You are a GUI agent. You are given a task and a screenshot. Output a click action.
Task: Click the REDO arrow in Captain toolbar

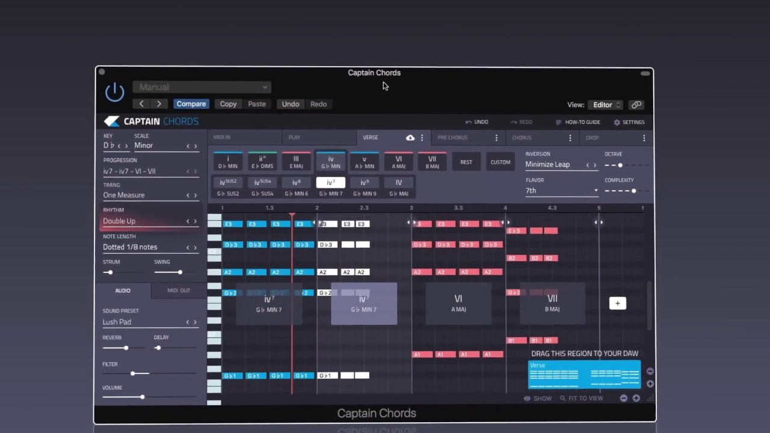pos(521,122)
